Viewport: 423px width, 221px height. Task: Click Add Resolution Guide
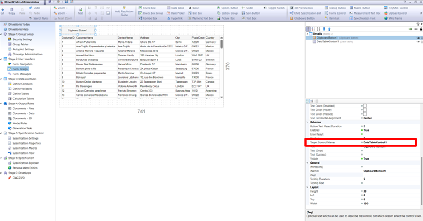124,11
